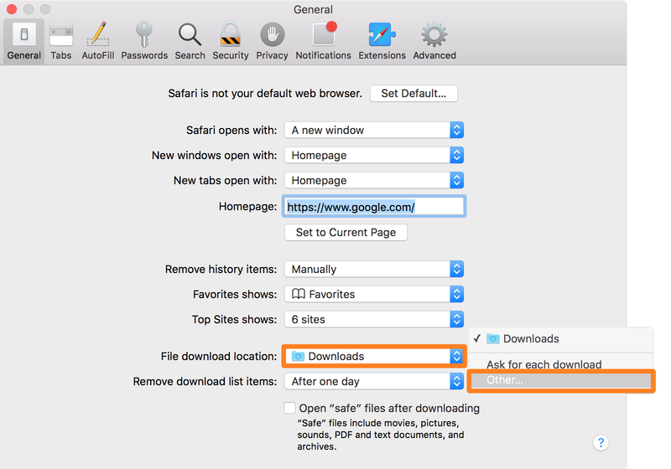Close the preferences window
The image size is (671, 469).
point(12,9)
